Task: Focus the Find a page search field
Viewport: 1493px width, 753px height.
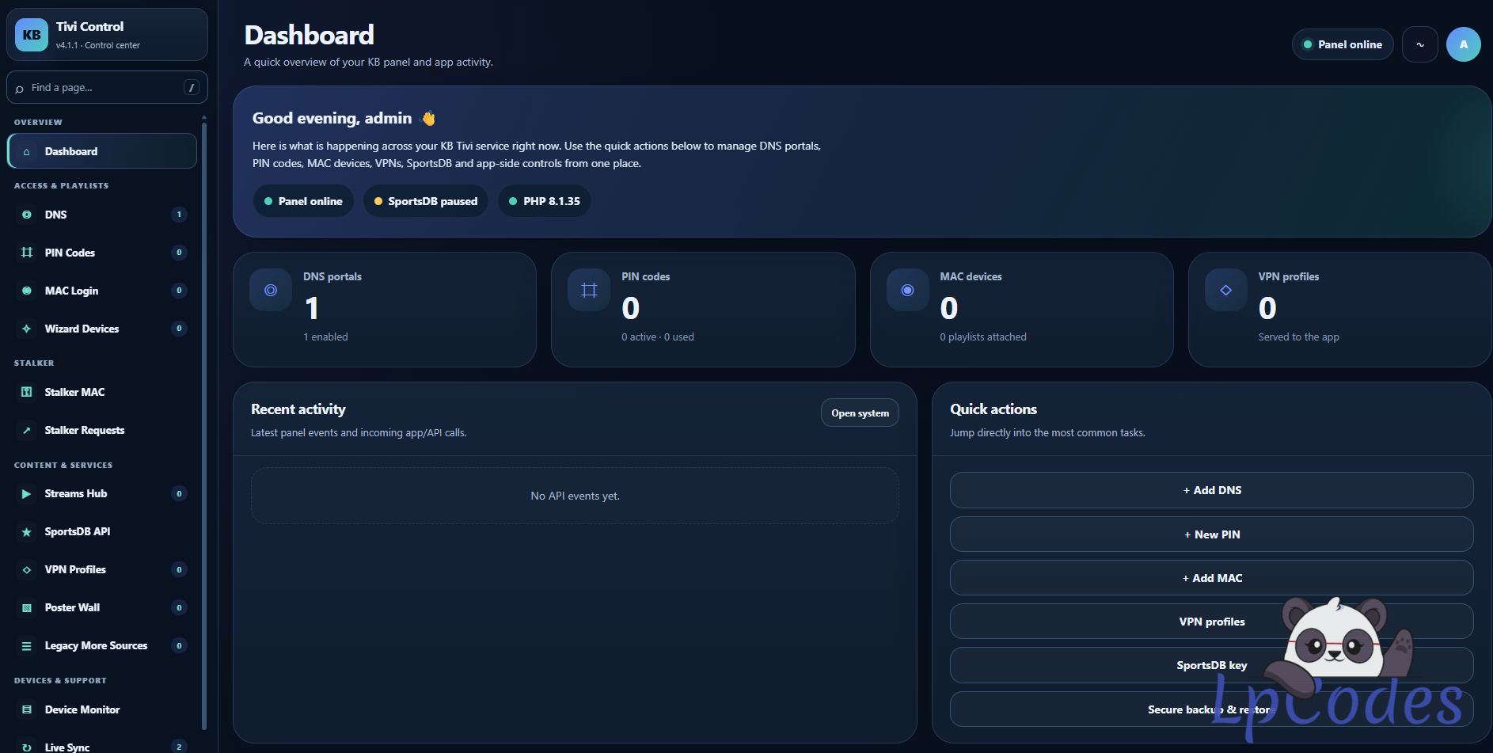Action: click(107, 87)
